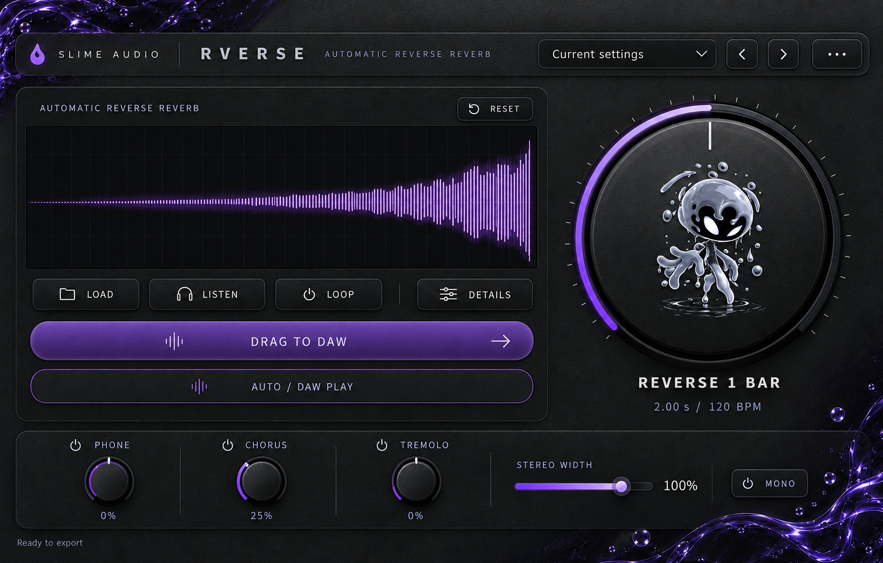Open the three-dots more options menu

pyautogui.click(x=837, y=54)
